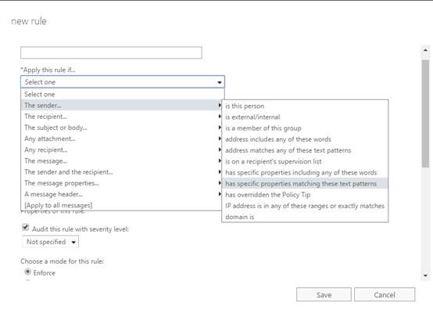
Task: Open the 'Not specified' severity dropdown
Action: point(50,242)
